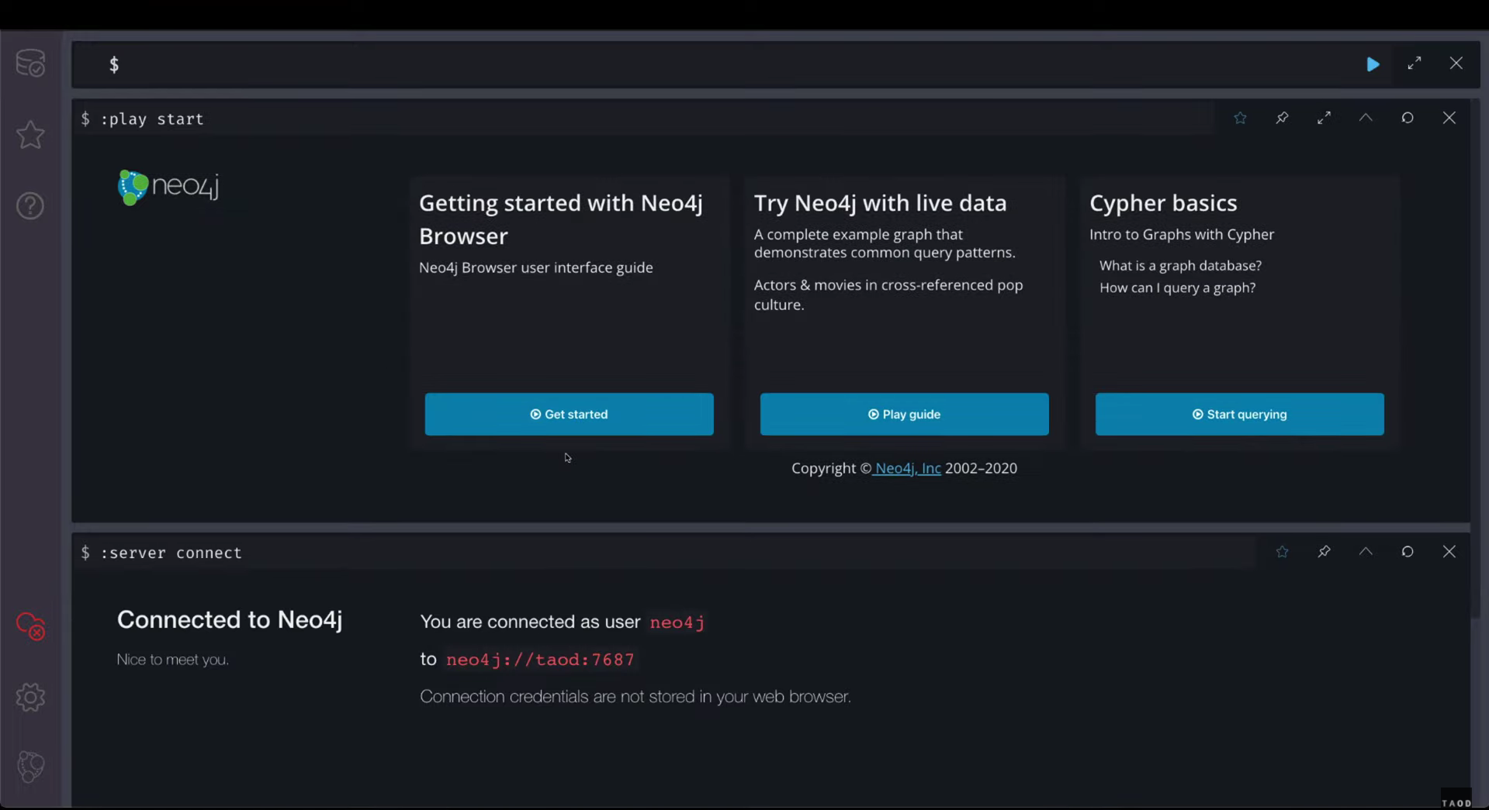
Task: Rerun the :server connect command
Action: pyautogui.click(x=1408, y=552)
